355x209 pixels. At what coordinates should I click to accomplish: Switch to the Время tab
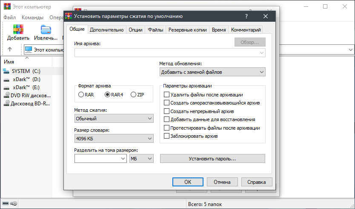point(219,30)
